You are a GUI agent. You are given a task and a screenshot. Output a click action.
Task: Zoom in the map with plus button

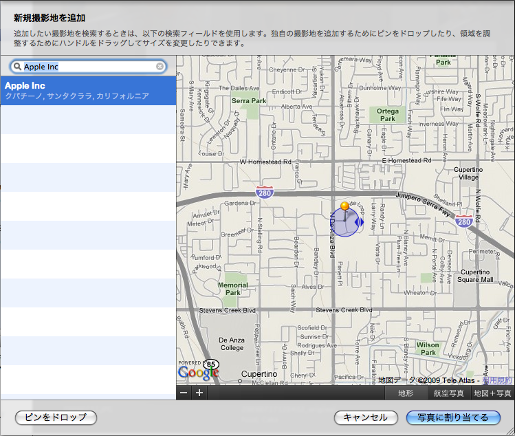click(x=199, y=393)
